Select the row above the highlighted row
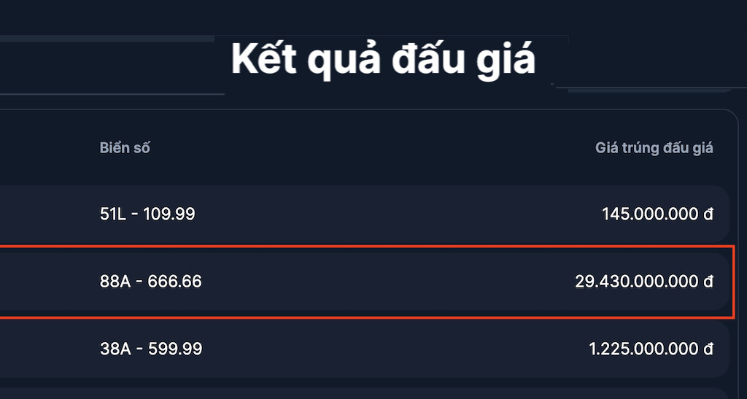Viewport: 747px width, 399px height. pyautogui.click(x=365, y=214)
